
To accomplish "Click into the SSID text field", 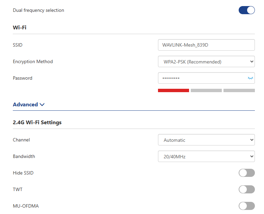I will click(206, 45).
